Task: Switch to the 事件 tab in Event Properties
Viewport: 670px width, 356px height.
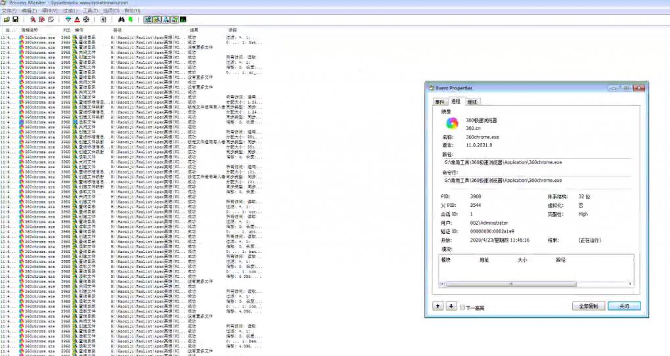Action: tap(440, 102)
